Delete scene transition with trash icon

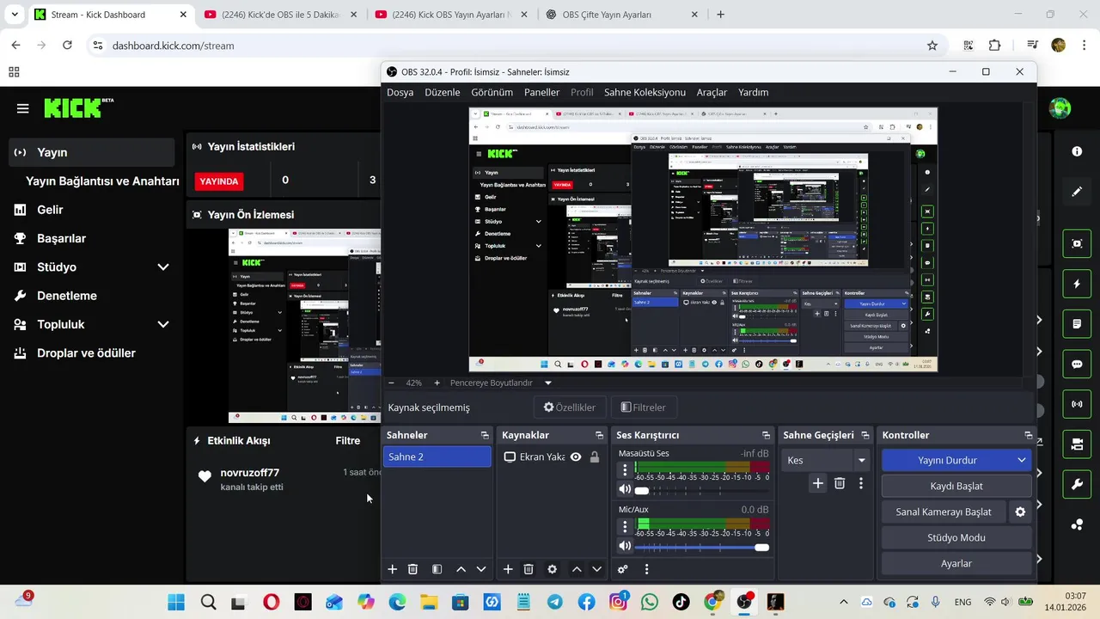pos(840,484)
